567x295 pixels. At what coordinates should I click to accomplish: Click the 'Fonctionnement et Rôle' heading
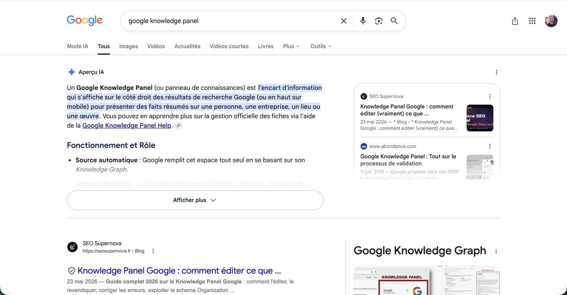pyautogui.click(x=111, y=145)
